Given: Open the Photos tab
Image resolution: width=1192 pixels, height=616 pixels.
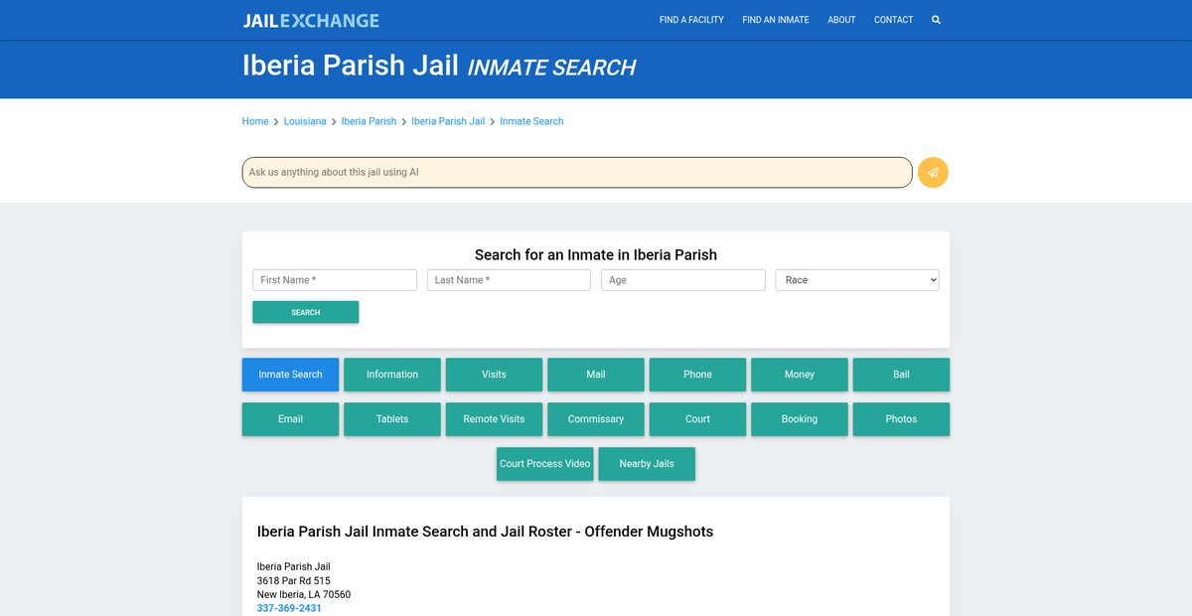Looking at the screenshot, I should pos(901,419).
